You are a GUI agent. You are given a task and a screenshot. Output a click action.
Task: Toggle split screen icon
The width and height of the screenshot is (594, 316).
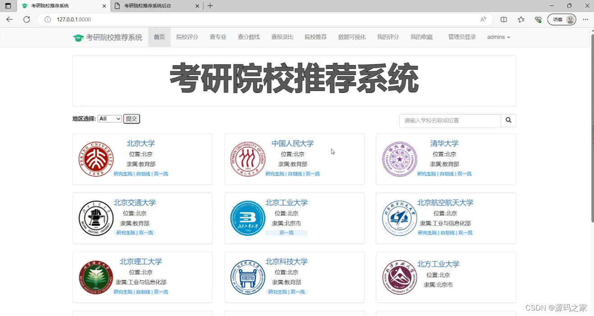[x=504, y=19]
